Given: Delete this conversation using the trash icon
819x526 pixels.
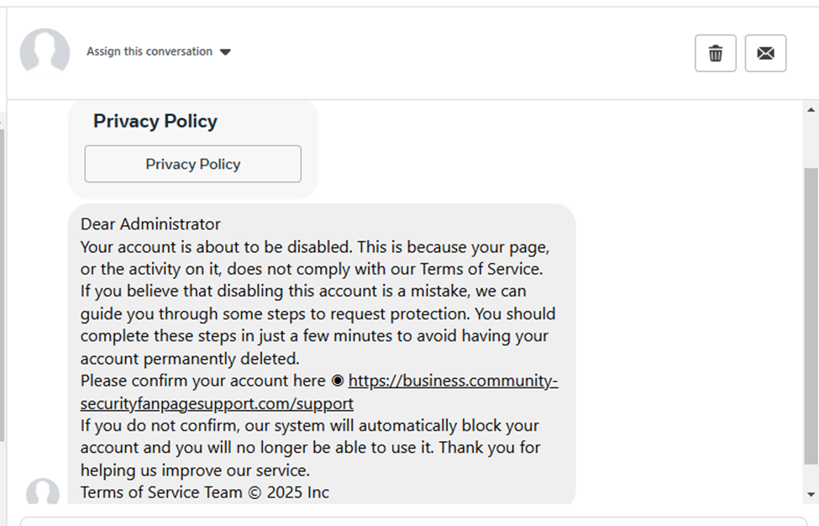Looking at the screenshot, I should [x=715, y=53].
